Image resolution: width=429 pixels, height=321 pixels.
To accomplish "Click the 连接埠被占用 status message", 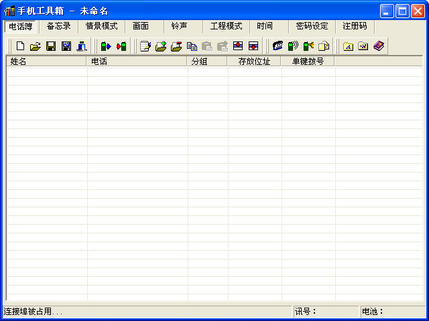I will click(33, 312).
